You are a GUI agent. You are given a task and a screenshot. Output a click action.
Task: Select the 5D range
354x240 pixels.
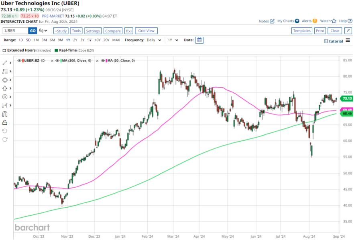pyautogui.click(x=28, y=40)
